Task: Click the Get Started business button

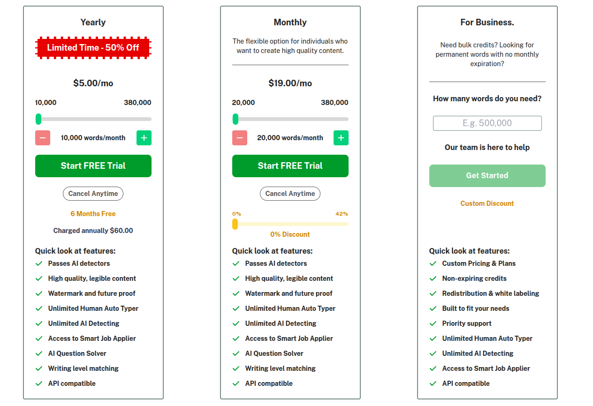Action: point(487,176)
